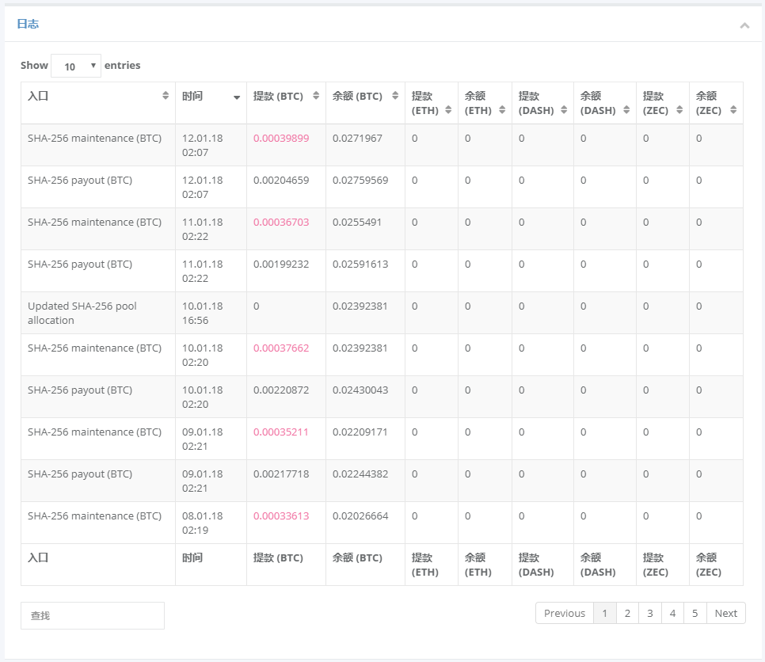Screen dimensions: 765x662
Task: Select payout amount 0.00217718
Action: (281, 474)
